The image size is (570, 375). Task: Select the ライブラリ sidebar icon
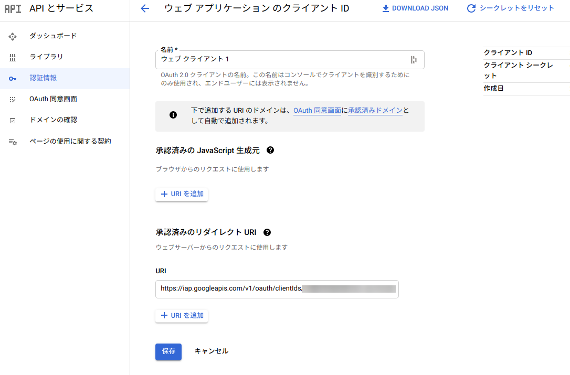12,57
